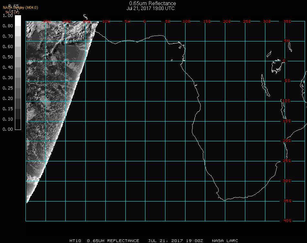This screenshot has width=307, height=243.
Task: Click the 20W longitude label
Action: [x=67, y=21]
